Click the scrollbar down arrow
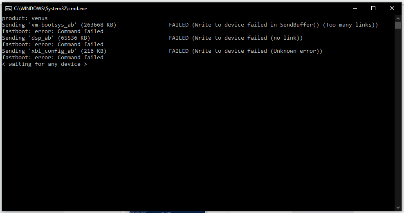The image size is (404, 213). coord(398,208)
